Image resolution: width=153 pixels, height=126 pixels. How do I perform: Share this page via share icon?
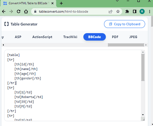[111, 12]
